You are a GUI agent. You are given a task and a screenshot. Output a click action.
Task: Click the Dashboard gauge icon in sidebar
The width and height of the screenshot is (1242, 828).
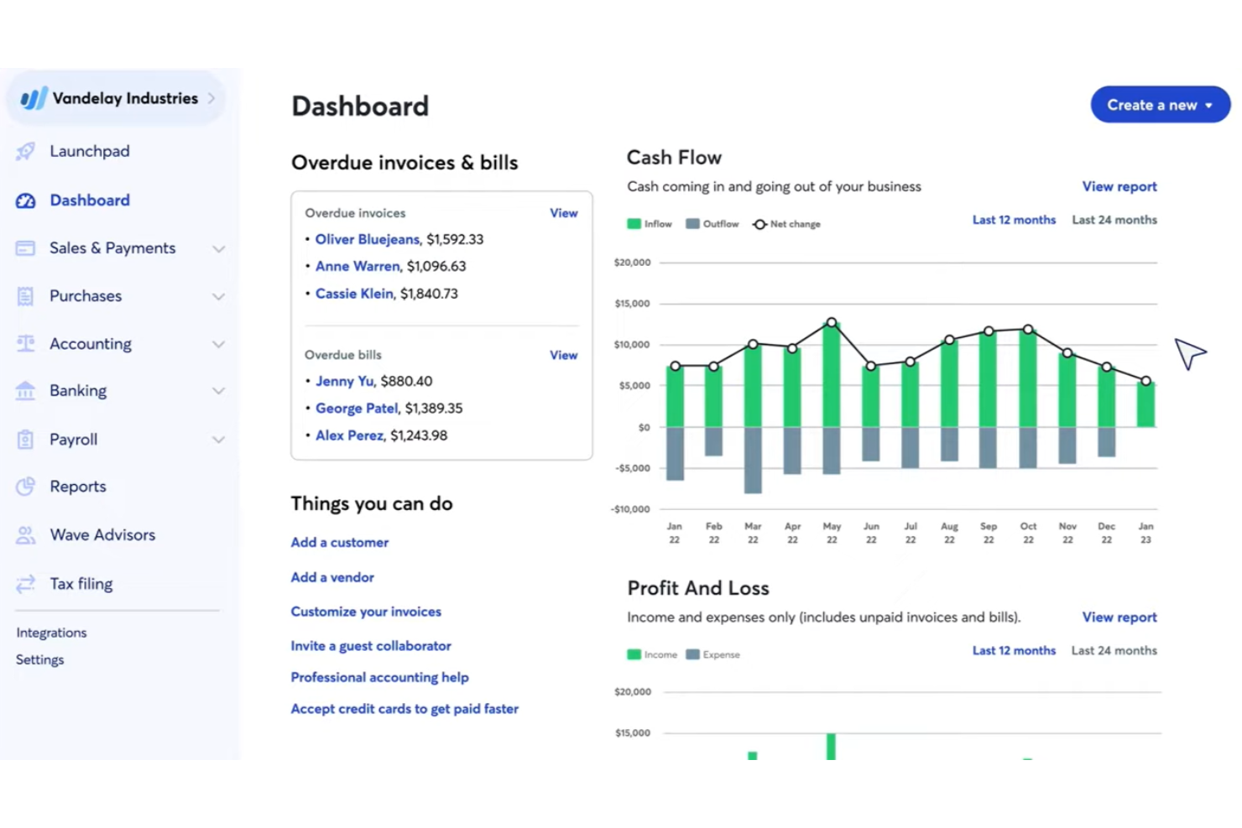(x=26, y=200)
